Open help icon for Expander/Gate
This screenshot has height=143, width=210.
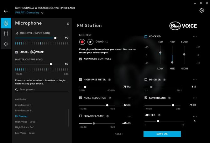coord(108,116)
